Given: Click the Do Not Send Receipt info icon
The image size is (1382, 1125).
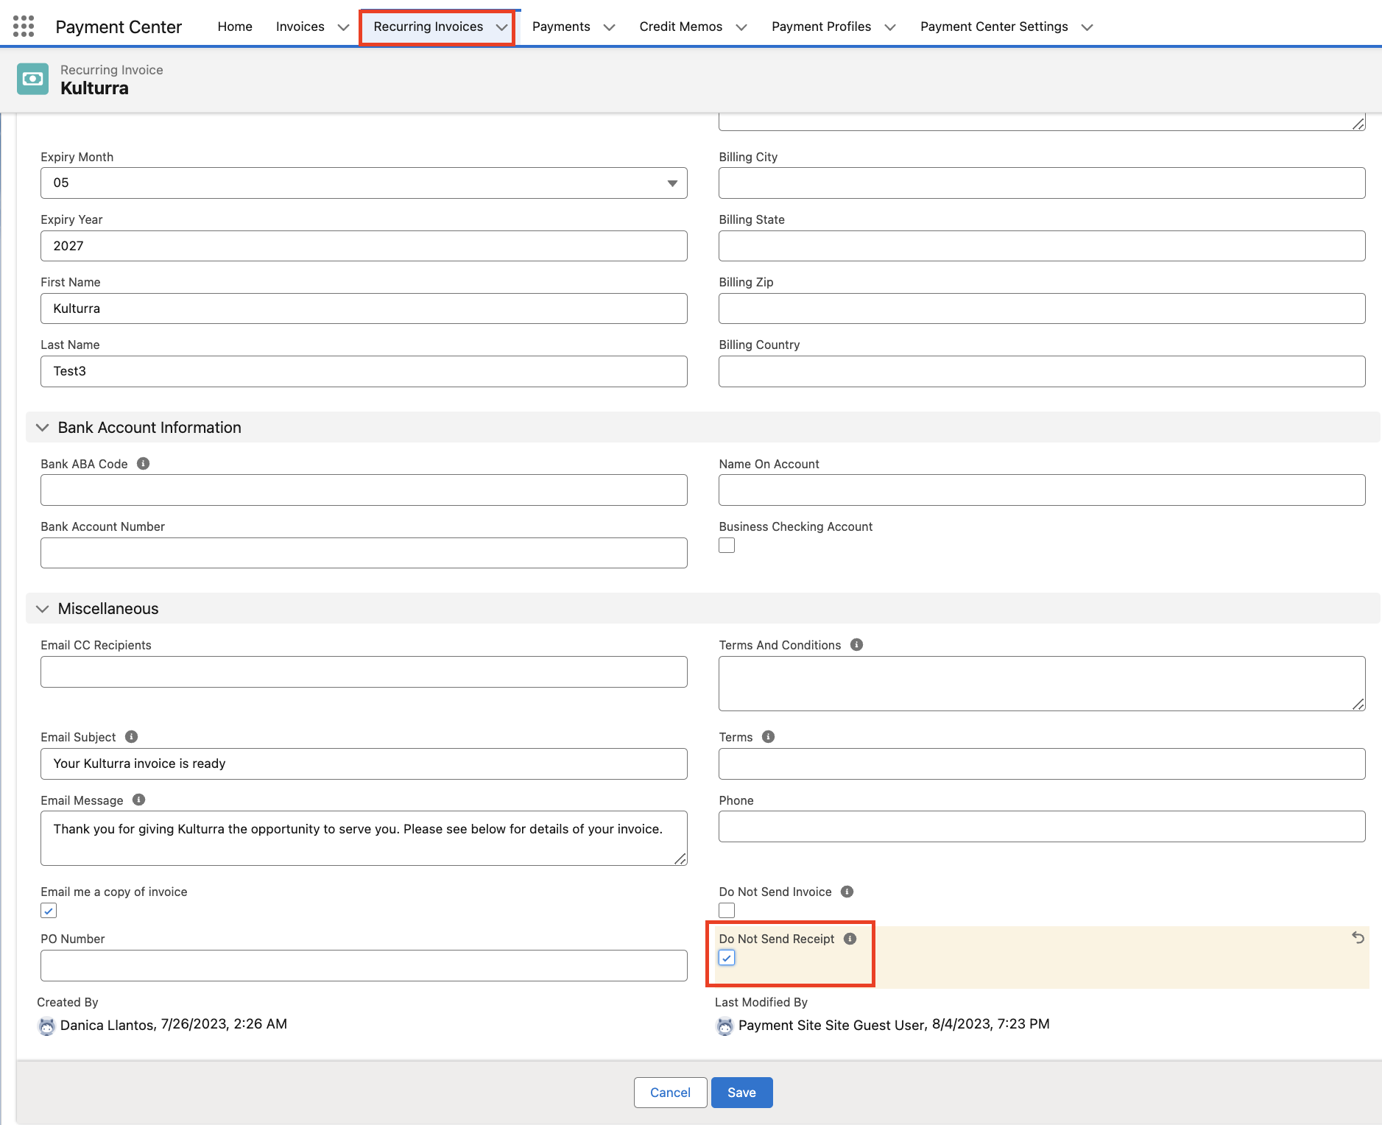Looking at the screenshot, I should [x=850, y=939].
